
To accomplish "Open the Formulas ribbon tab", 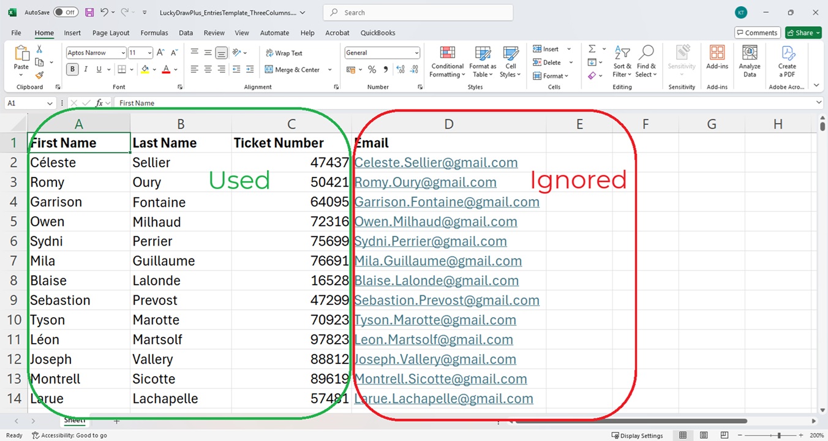I will point(154,33).
